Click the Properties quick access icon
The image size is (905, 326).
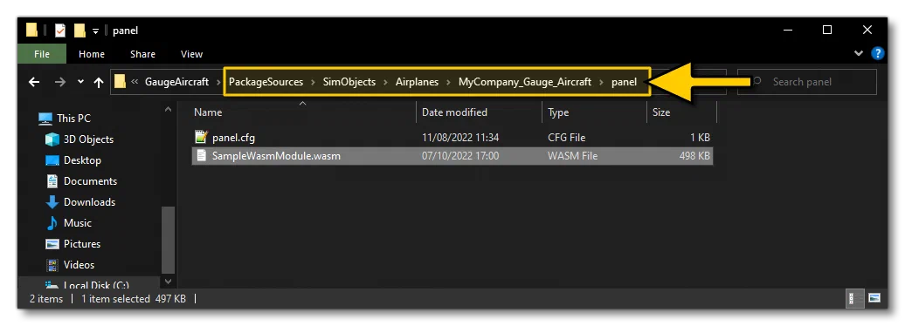[x=60, y=31]
